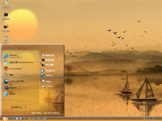Open WinRAR from the Start menu

[10, 88]
